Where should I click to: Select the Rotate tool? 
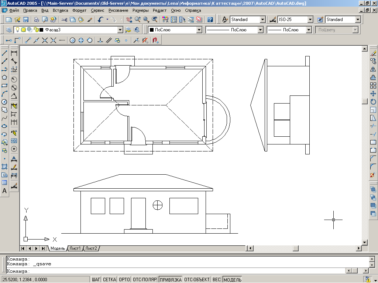[x=373, y=102]
